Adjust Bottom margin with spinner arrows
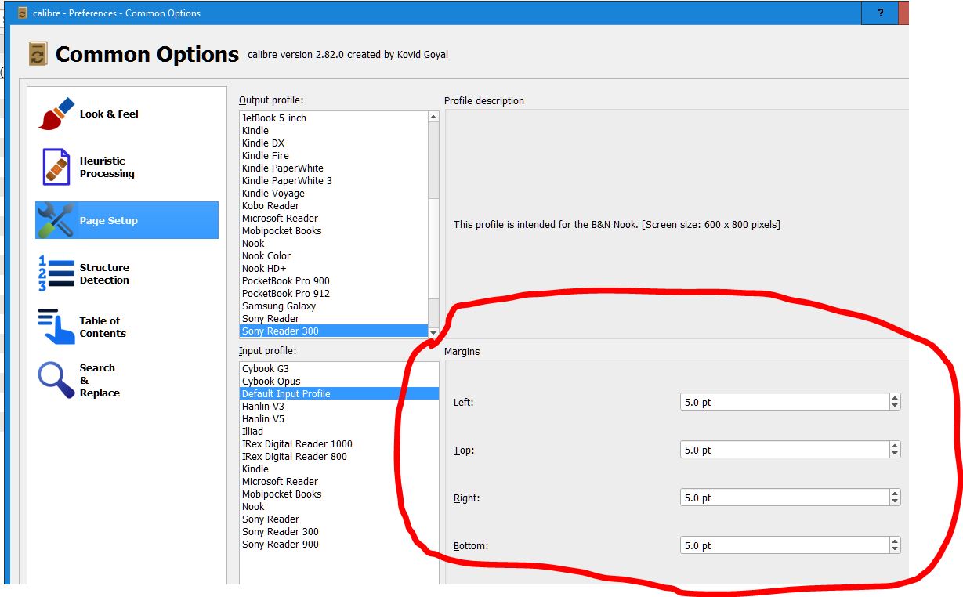 coord(895,545)
